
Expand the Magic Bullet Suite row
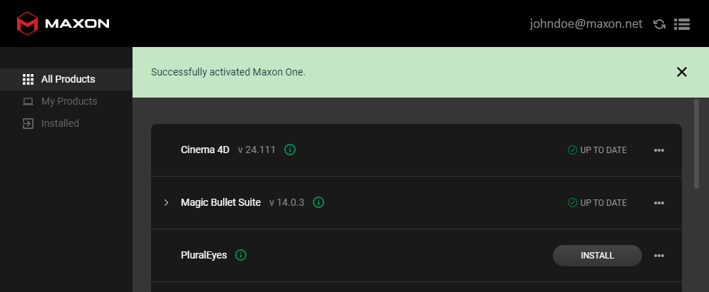click(x=166, y=202)
